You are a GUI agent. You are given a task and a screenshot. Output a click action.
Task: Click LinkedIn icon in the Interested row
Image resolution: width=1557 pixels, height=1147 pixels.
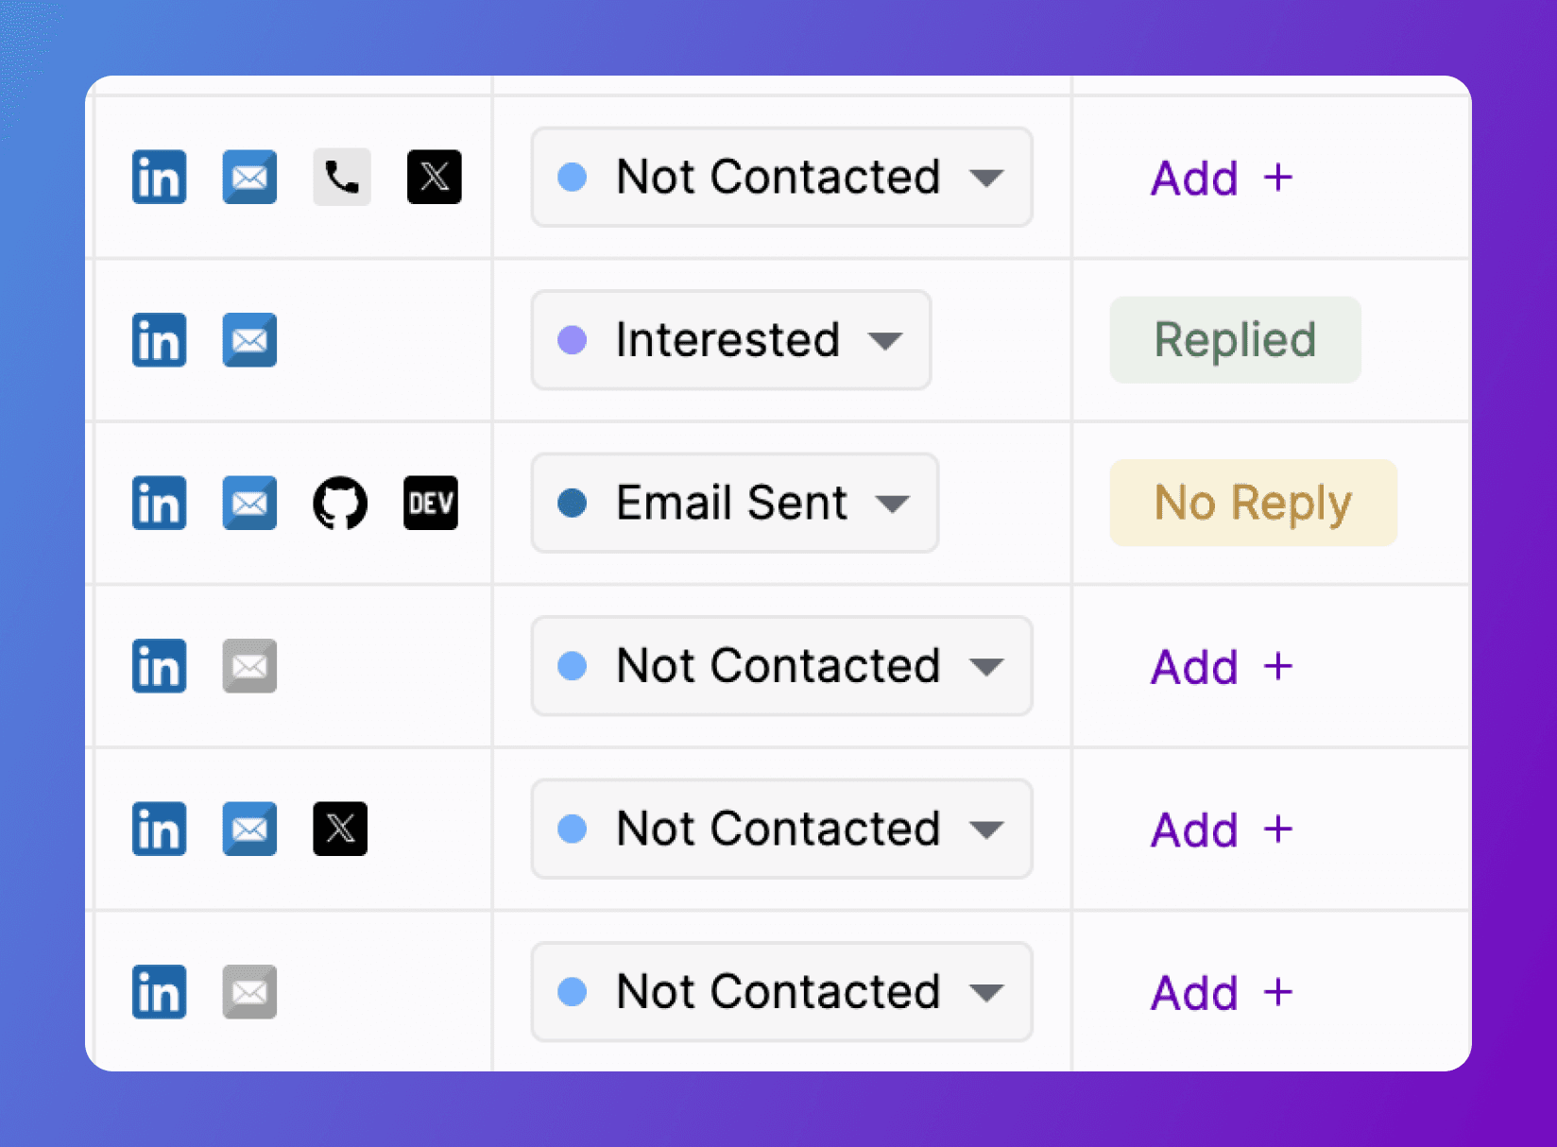[159, 340]
